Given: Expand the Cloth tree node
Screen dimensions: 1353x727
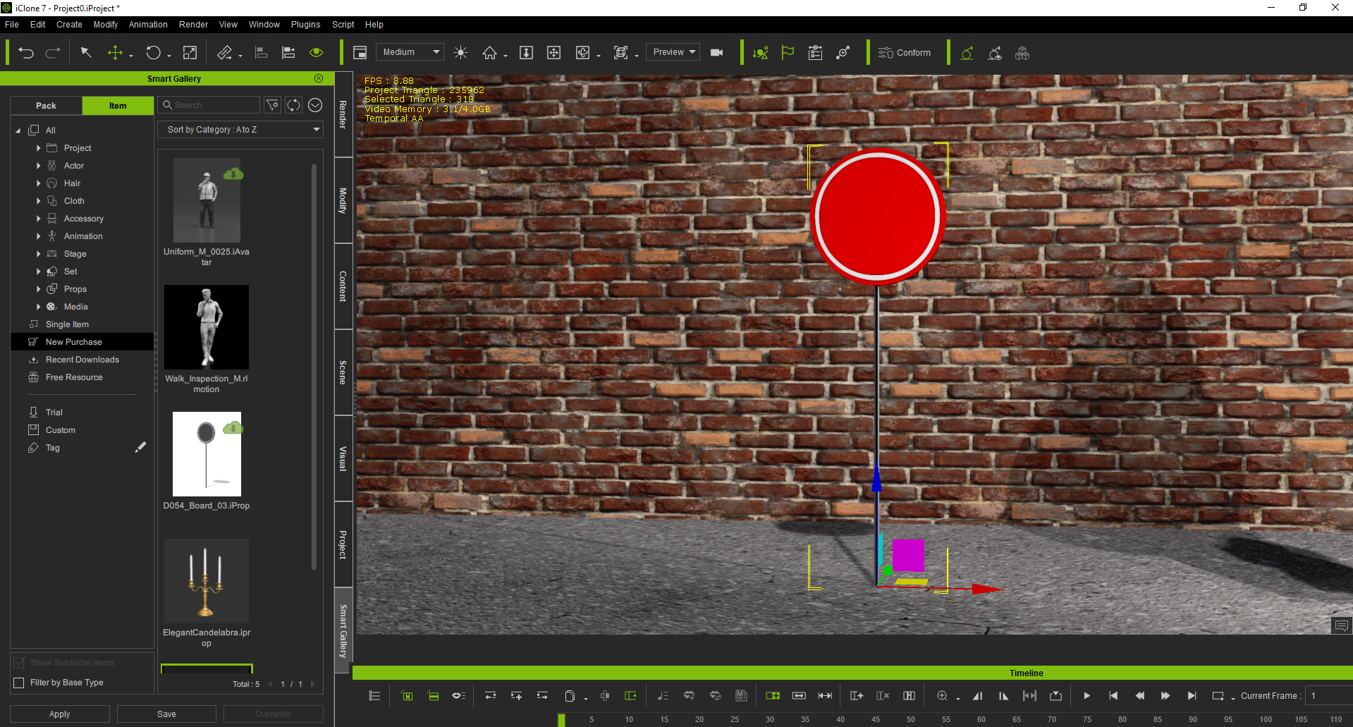Looking at the screenshot, I should pyautogui.click(x=38, y=201).
